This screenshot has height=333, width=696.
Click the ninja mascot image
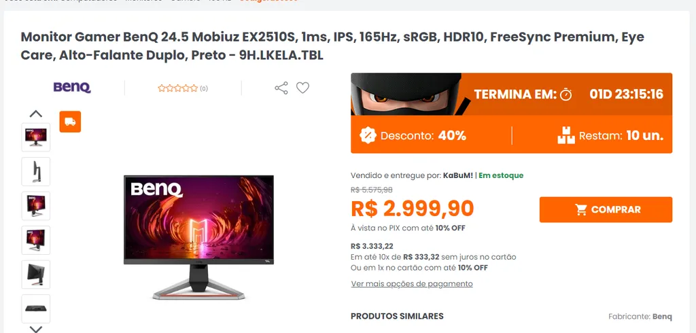tap(406, 94)
